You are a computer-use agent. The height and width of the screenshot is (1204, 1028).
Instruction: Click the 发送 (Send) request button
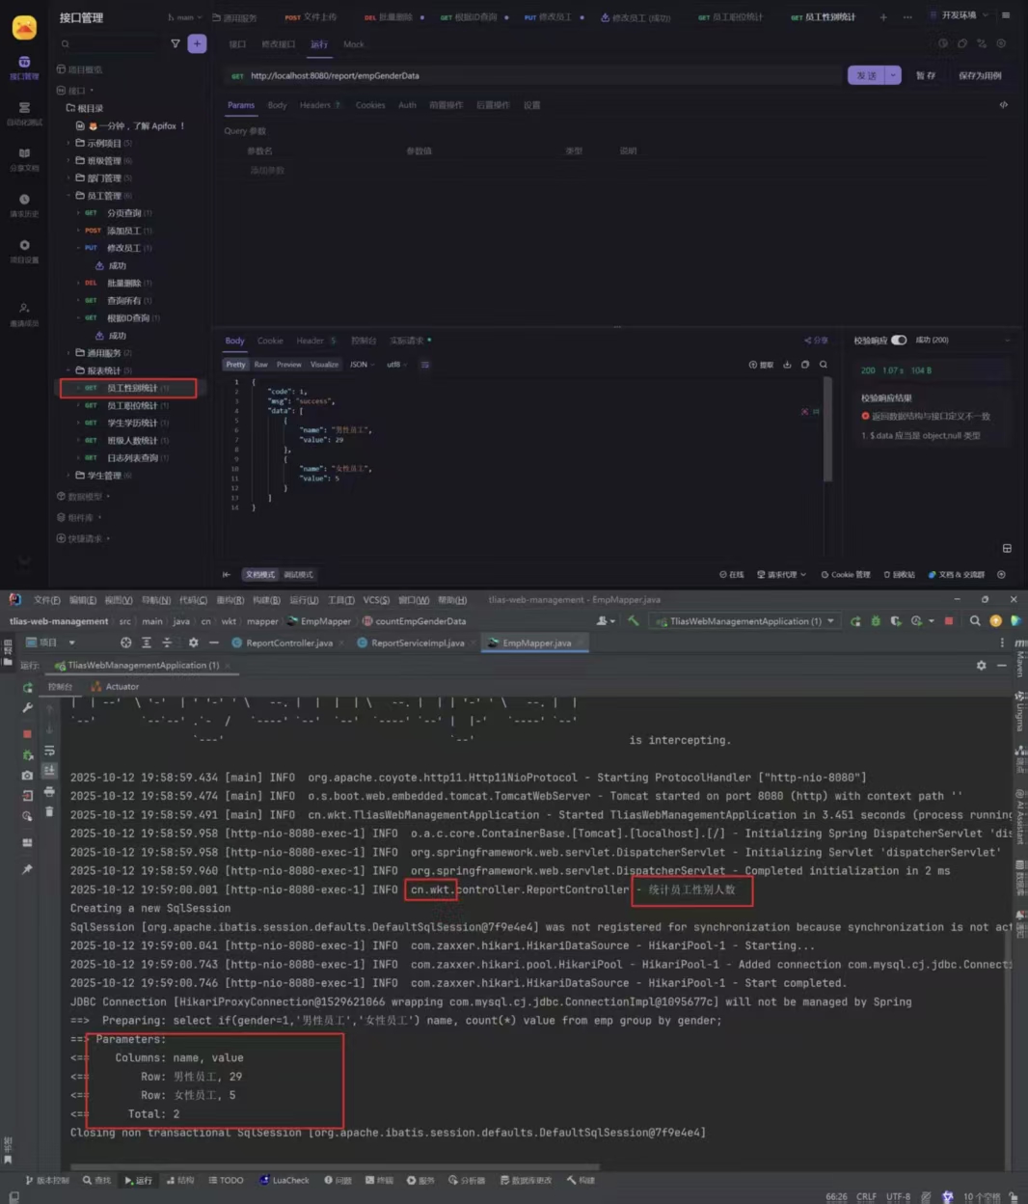pyautogui.click(x=866, y=75)
